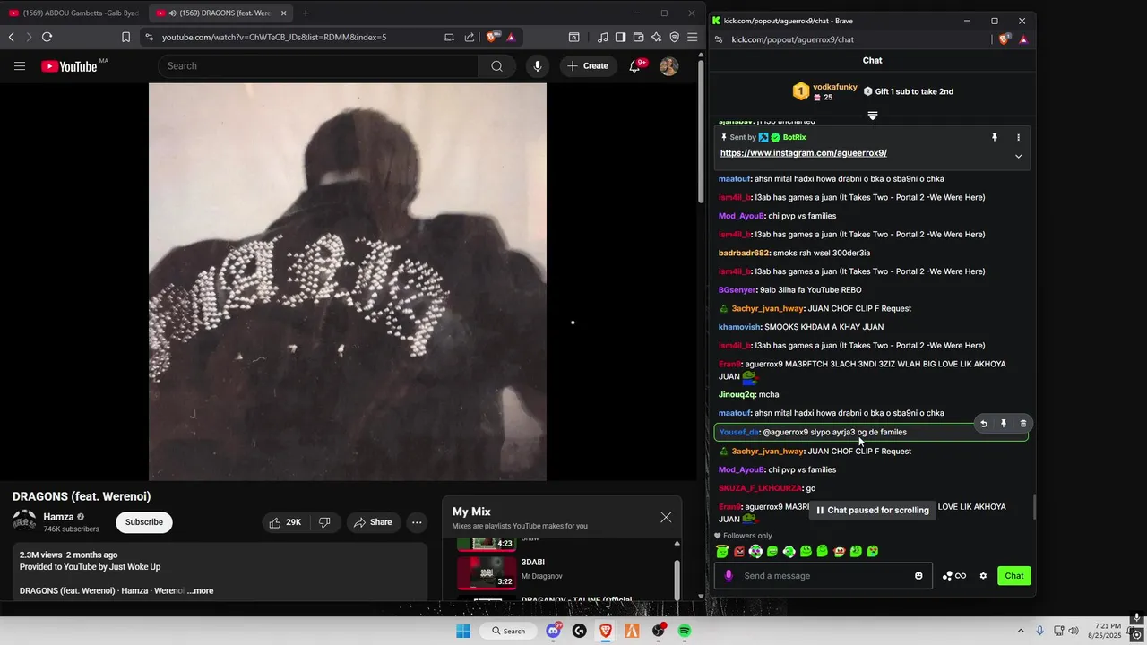Go back in the YouTube browser window
Screen dimensions: 1147x645
11,37
